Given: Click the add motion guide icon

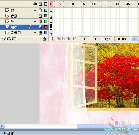Looking at the screenshot, I should pyautogui.click(x=9, y=39).
